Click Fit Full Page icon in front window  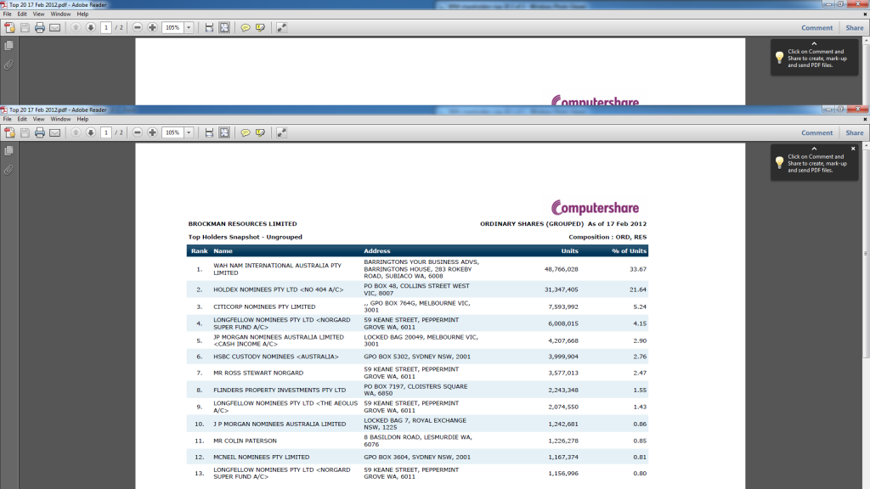[x=224, y=132]
